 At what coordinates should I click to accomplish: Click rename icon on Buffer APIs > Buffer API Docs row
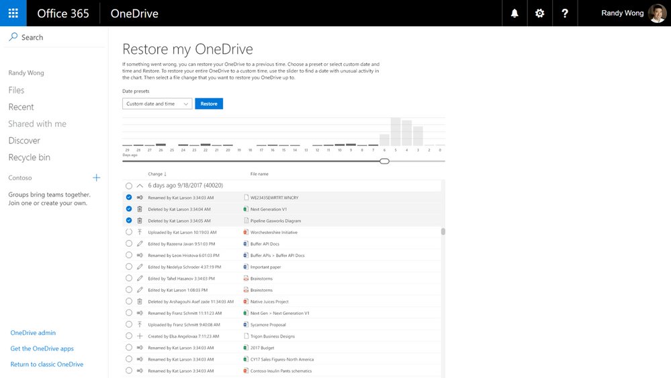coord(140,256)
